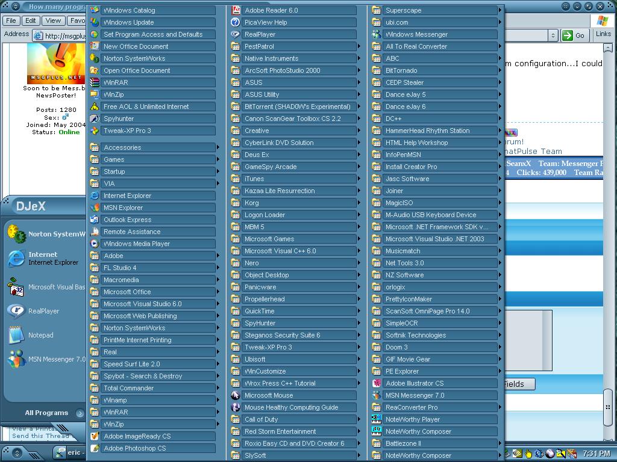
Task: Open the iTunes program folder
Action: pyautogui.click(x=293, y=179)
